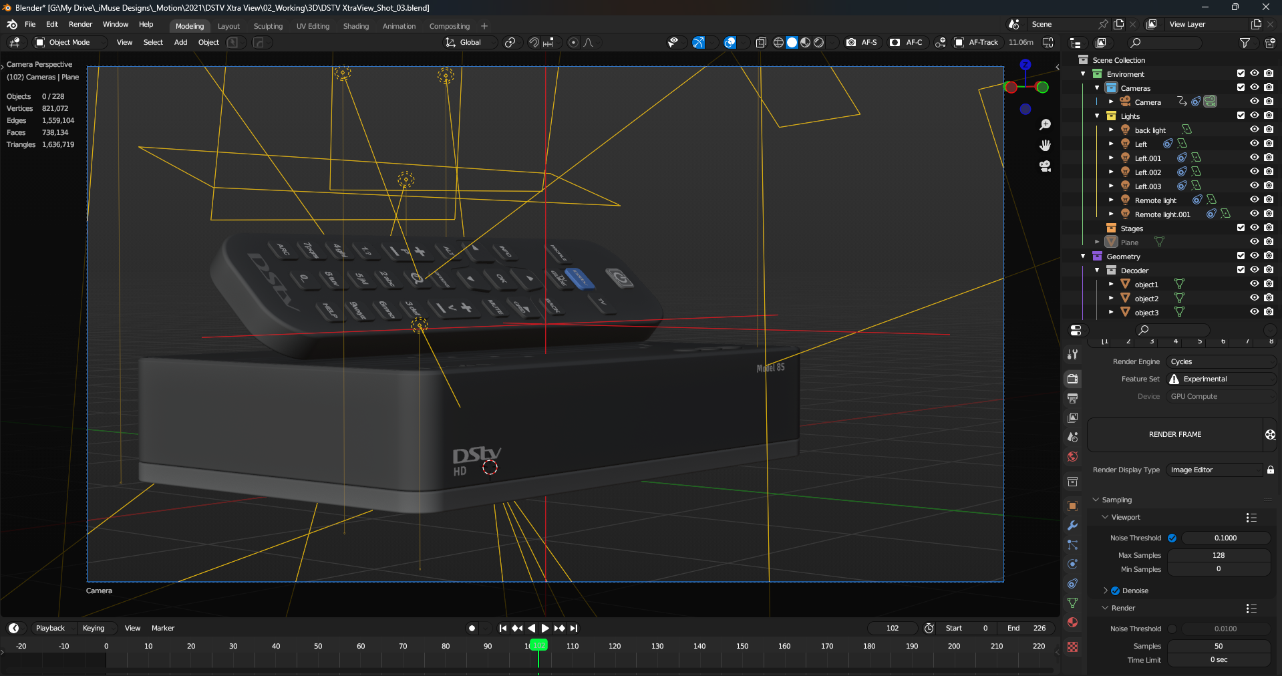
Task: Open the Texture properties checker icon
Action: [x=1073, y=647]
